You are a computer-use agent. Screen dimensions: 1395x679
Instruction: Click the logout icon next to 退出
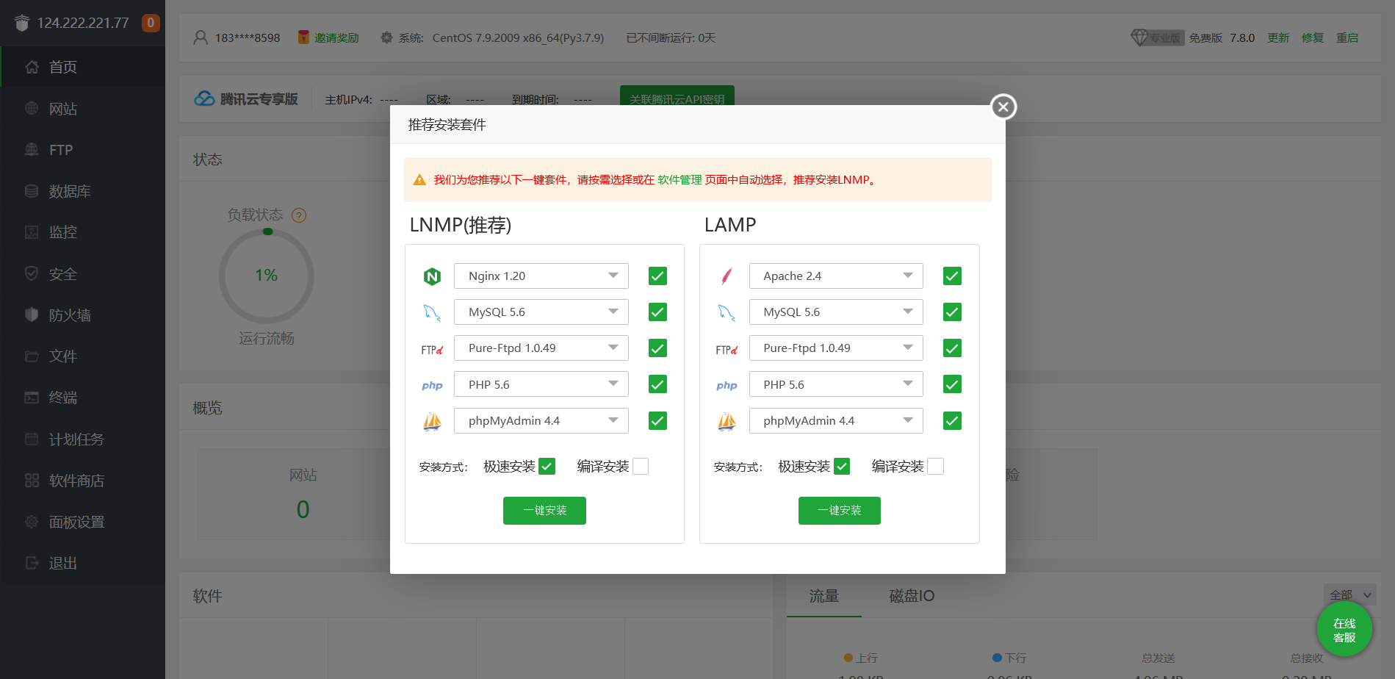pos(32,563)
